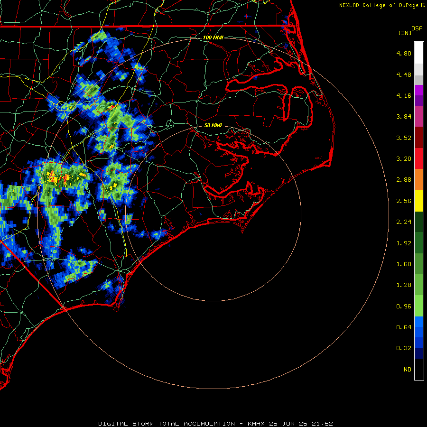Screen dimensions: 427x427
Task: Click the dark red legend swatch
Action: [x=419, y=138]
